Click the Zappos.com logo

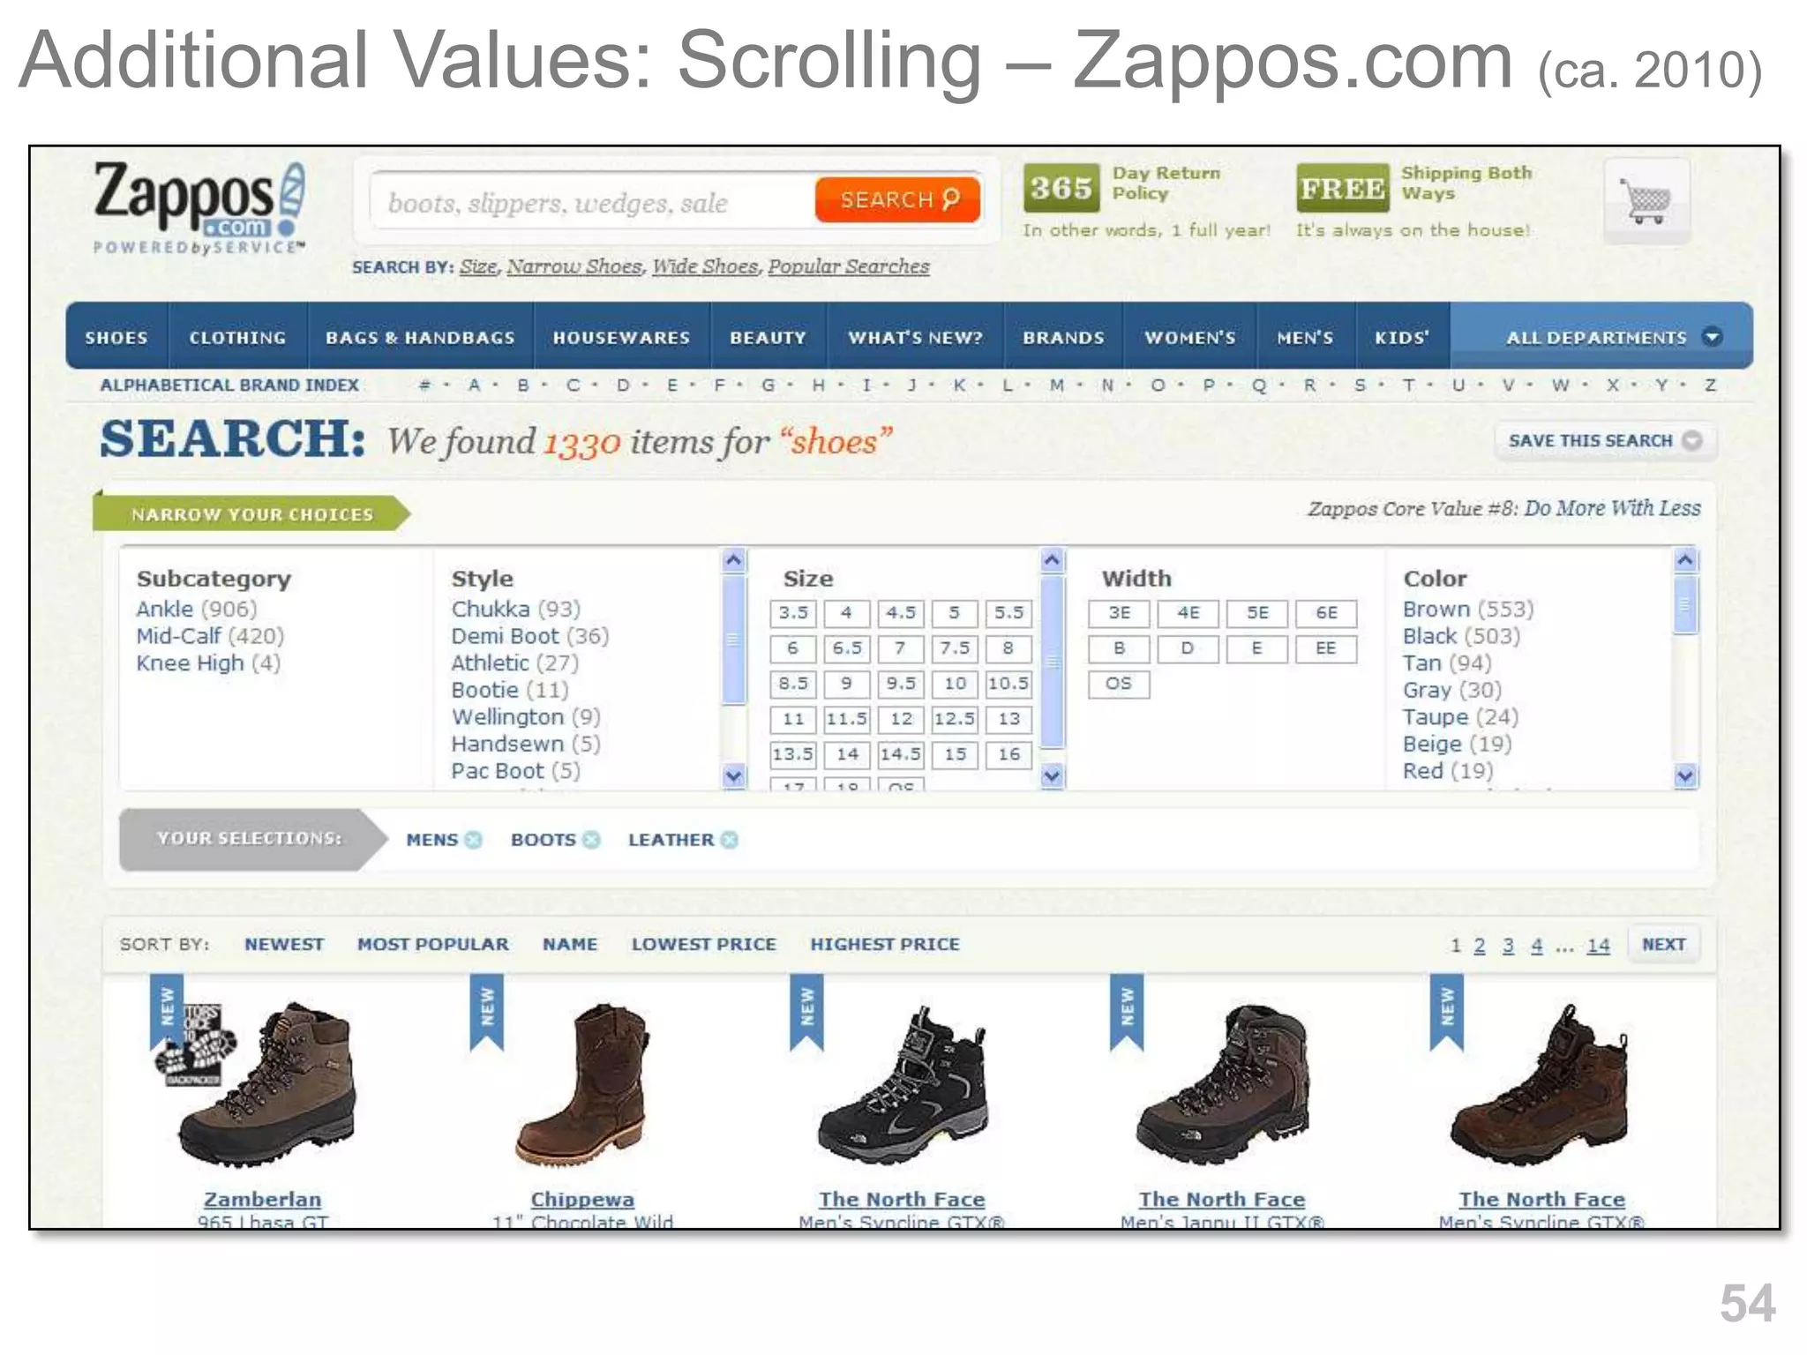coord(200,208)
